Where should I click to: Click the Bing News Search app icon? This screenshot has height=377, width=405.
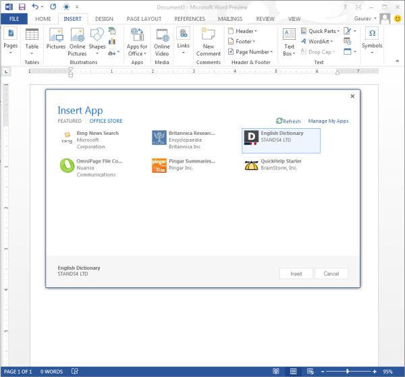pyautogui.click(x=67, y=138)
